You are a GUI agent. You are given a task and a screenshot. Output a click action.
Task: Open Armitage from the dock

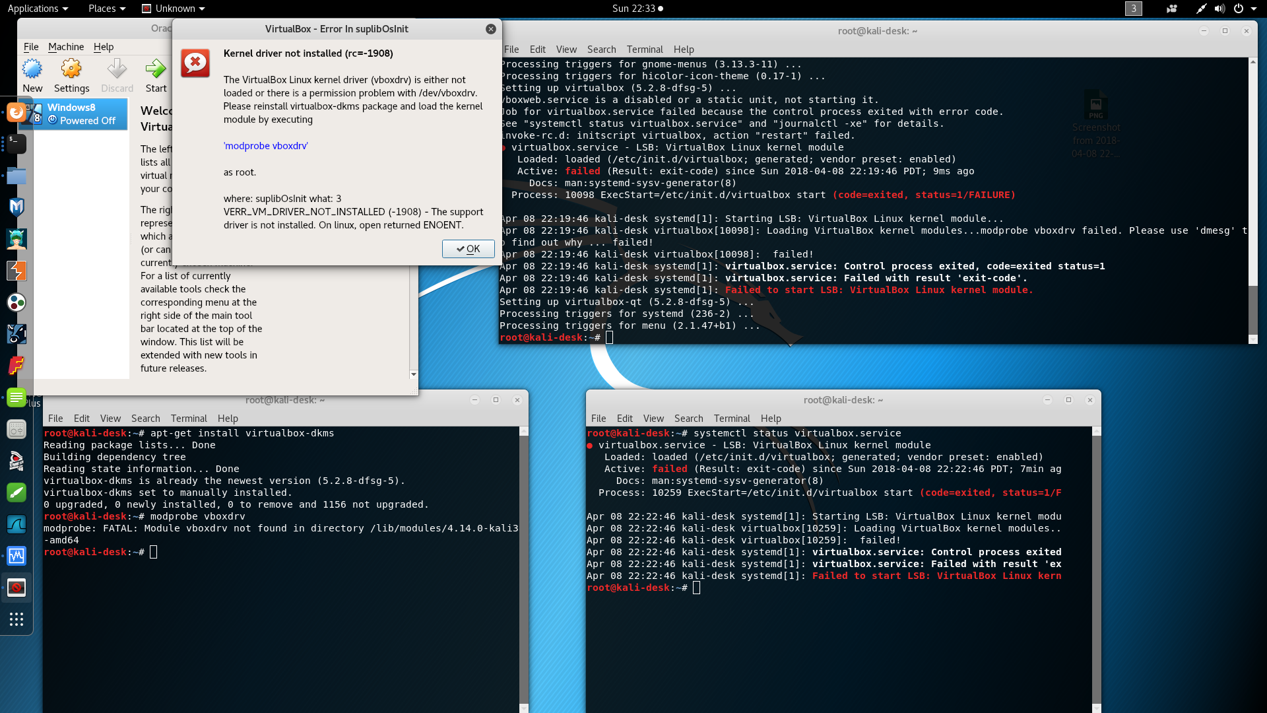[16, 239]
